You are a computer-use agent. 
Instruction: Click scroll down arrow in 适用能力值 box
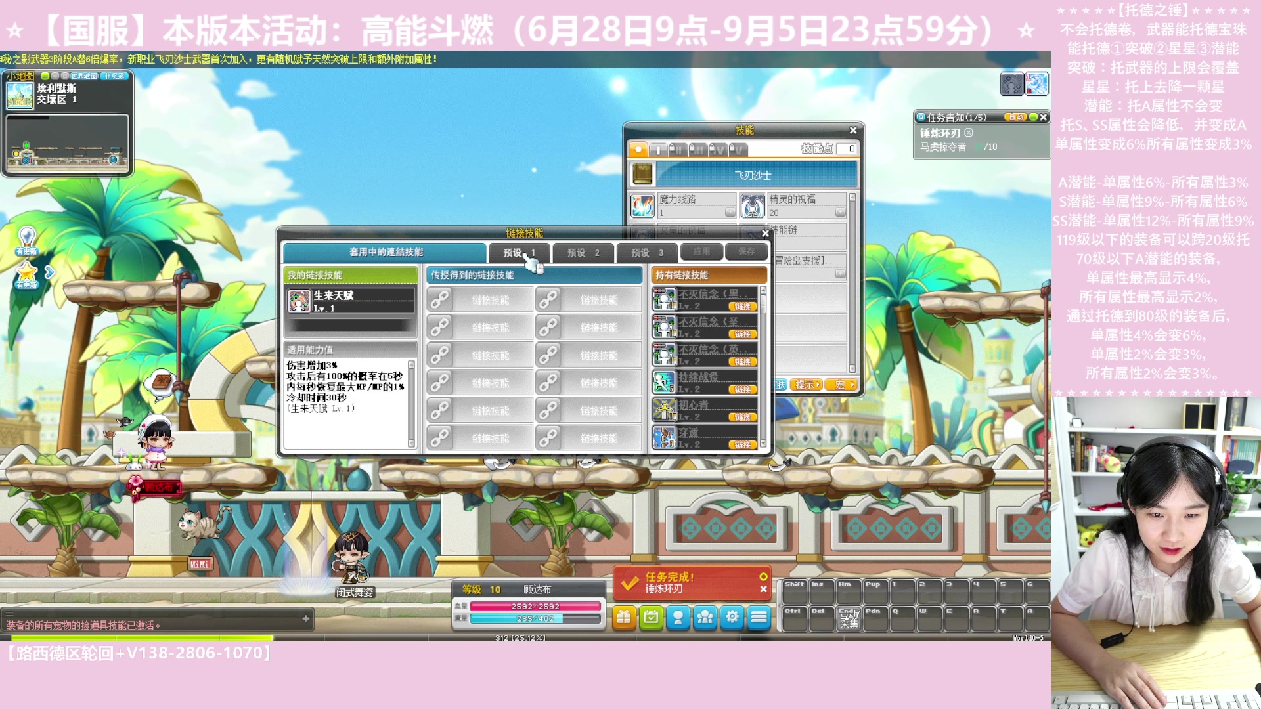pos(412,444)
